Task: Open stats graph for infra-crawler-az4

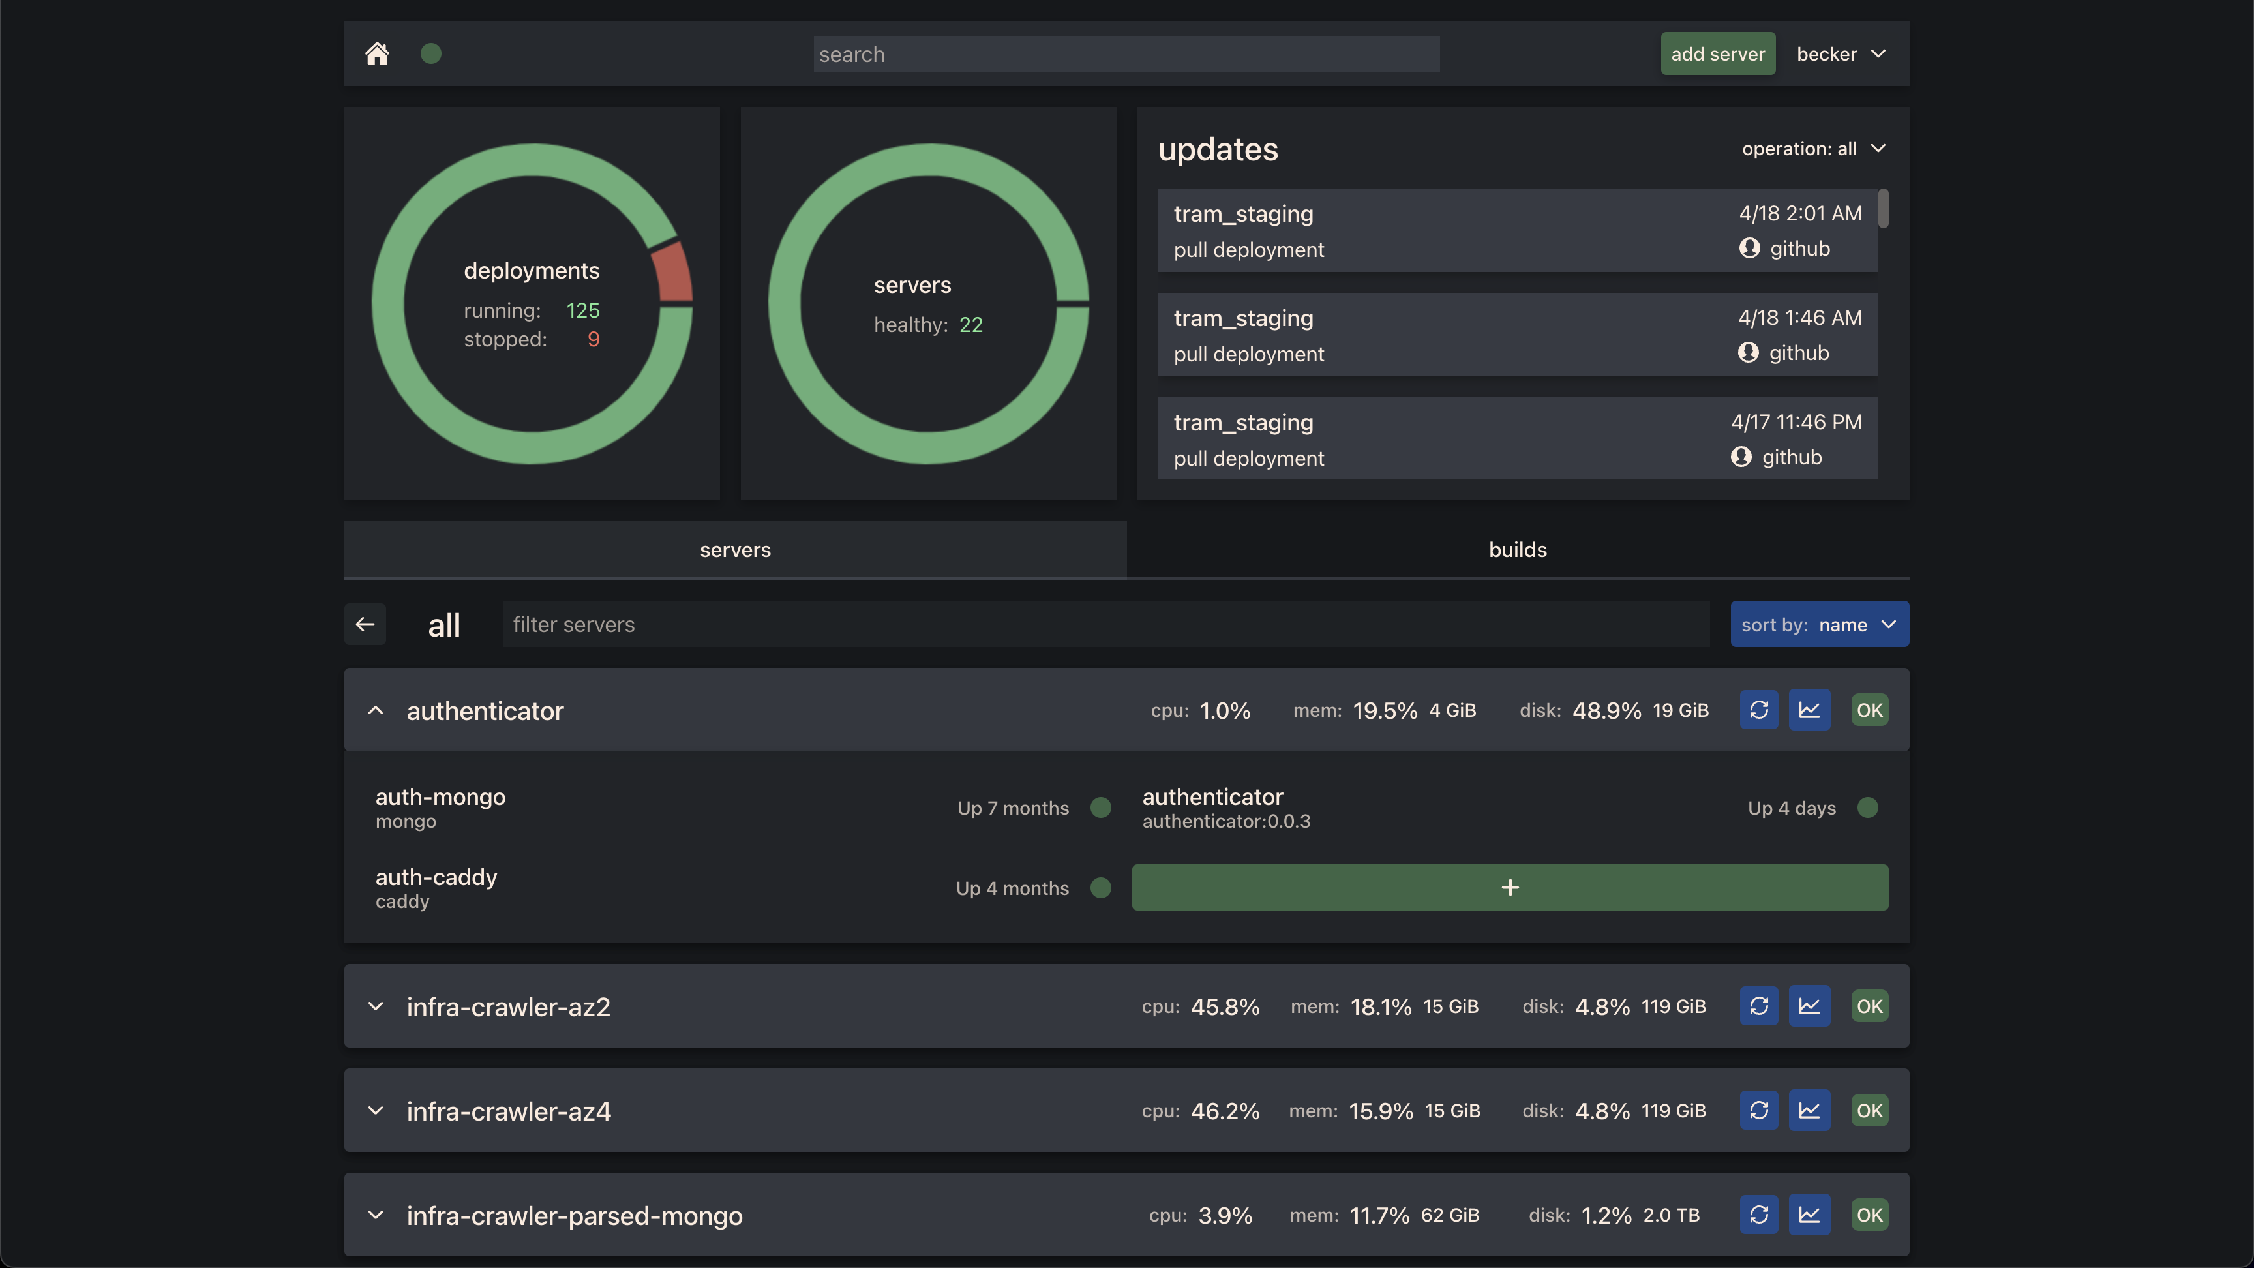Action: coord(1809,1111)
